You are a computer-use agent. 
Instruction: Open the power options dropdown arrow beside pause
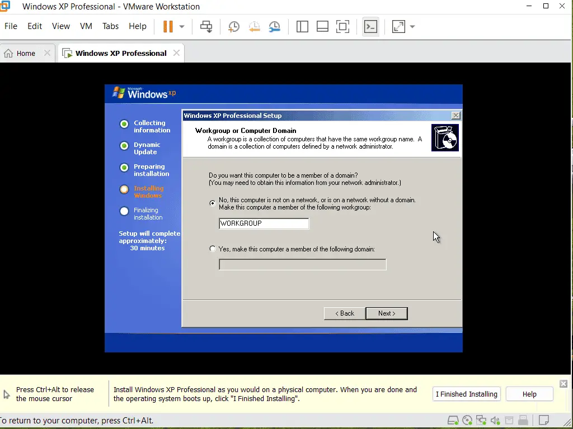pyautogui.click(x=182, y=27)
